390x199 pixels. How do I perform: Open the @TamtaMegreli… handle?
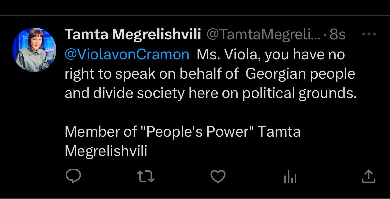point(263,34)
